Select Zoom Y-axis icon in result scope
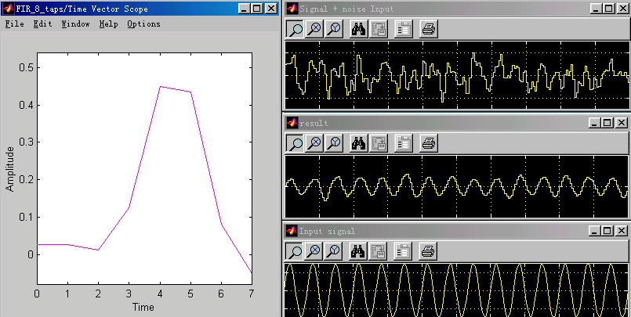The image size is (631, 317). pyautogui.click(x=335, y=143)
